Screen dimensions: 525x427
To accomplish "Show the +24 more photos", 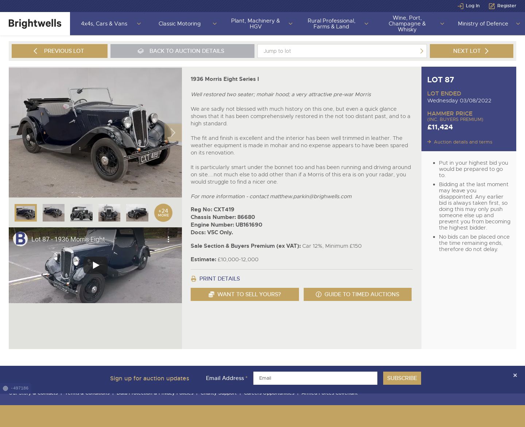I will (163, 213).
